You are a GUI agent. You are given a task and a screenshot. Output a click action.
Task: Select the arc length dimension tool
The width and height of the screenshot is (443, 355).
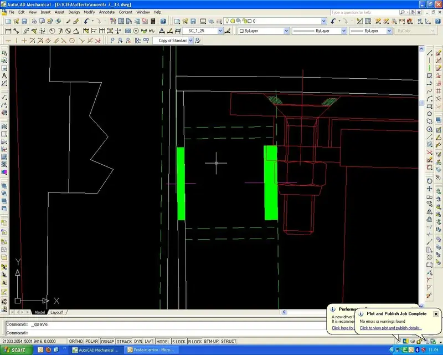pos(26,31)
